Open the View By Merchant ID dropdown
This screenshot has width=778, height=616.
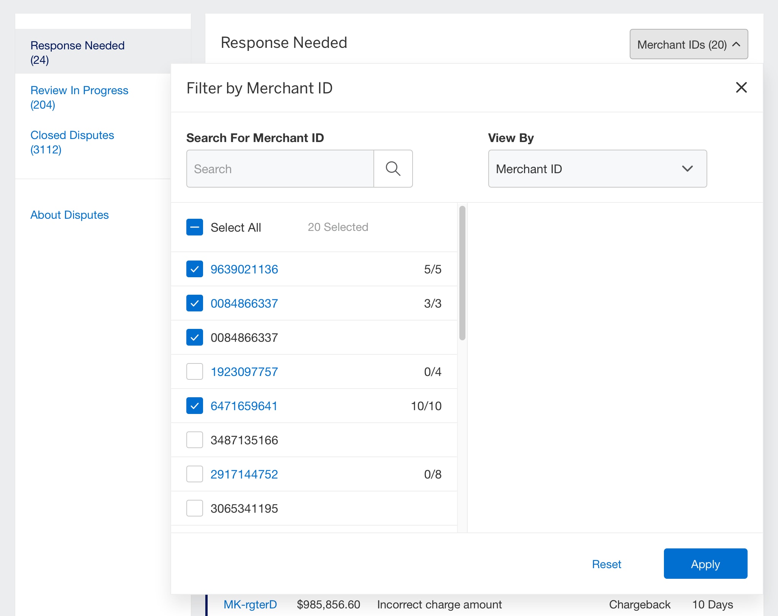point(597,169)
